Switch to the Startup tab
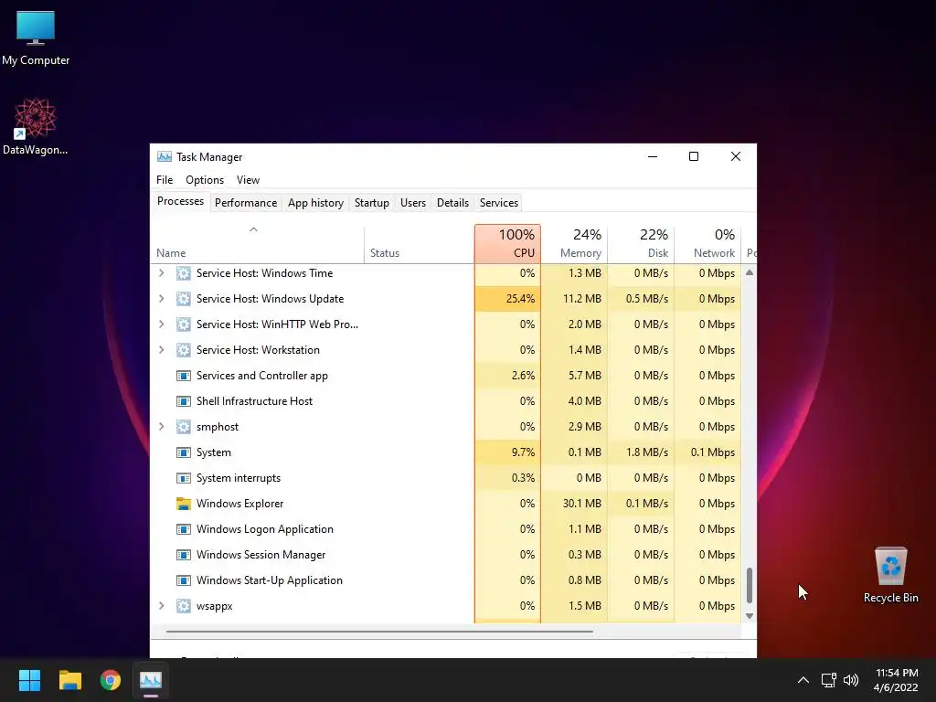 (x=372, y=203)
